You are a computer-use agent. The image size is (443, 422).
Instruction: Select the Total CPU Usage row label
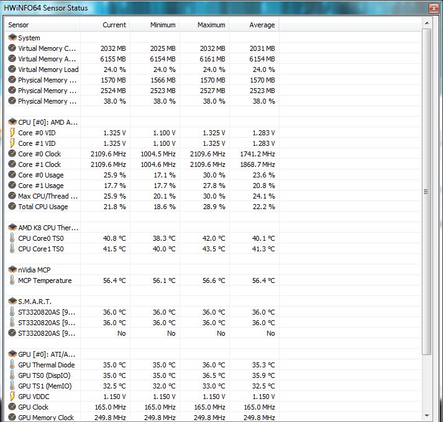click(x=43, y=207)
